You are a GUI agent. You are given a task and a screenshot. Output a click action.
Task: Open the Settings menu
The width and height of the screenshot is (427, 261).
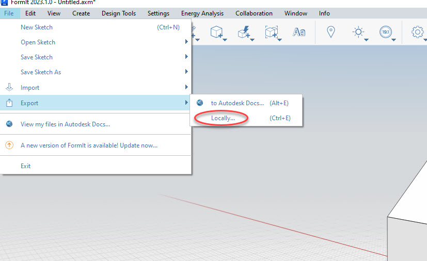coord(159,13)
